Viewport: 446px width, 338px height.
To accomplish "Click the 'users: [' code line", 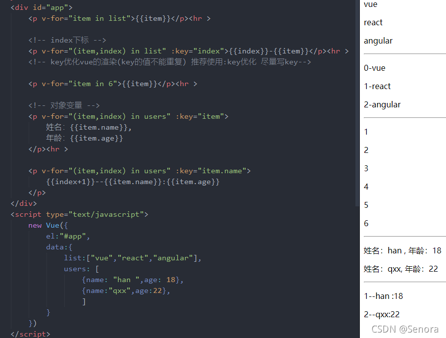I will (x=81, y=269).
